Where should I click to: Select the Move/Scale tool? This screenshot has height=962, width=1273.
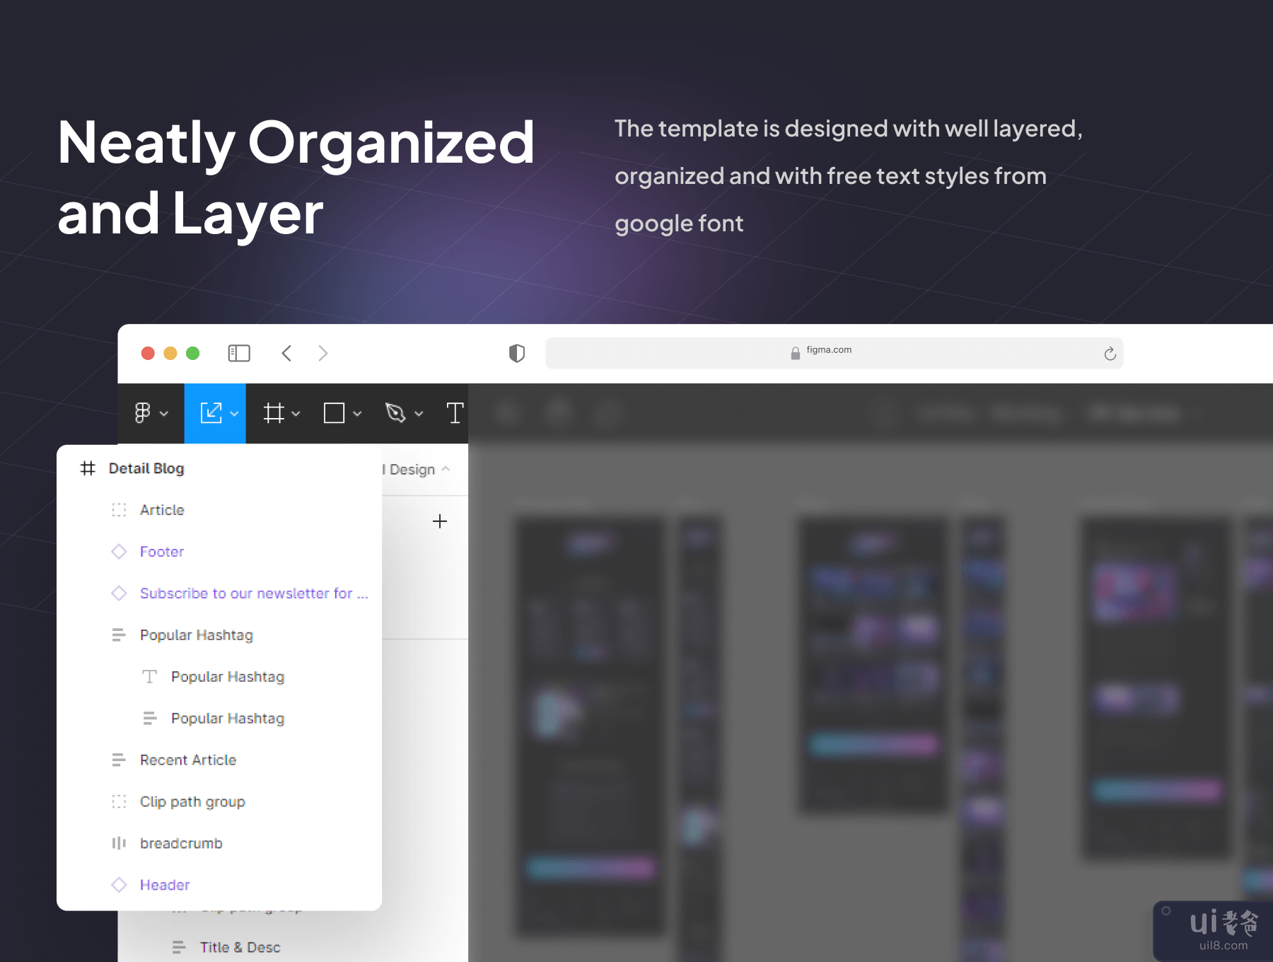tap(211, 413)
